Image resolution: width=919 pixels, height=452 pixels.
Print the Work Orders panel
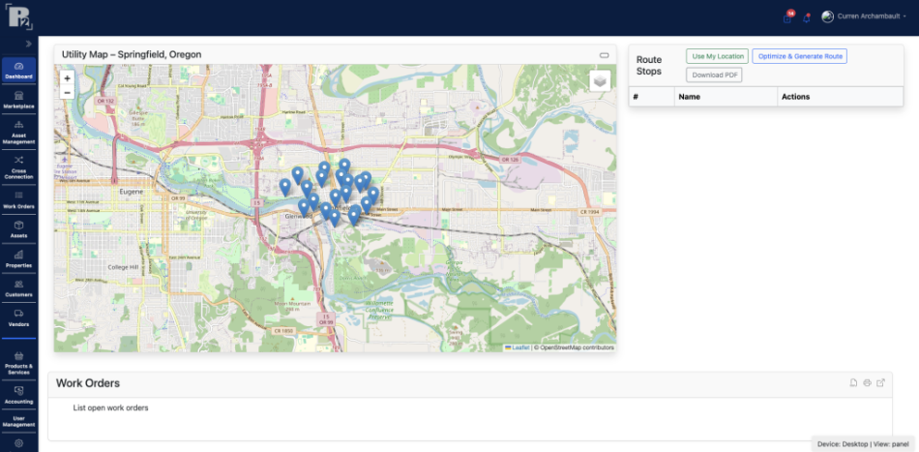point(867,383)
